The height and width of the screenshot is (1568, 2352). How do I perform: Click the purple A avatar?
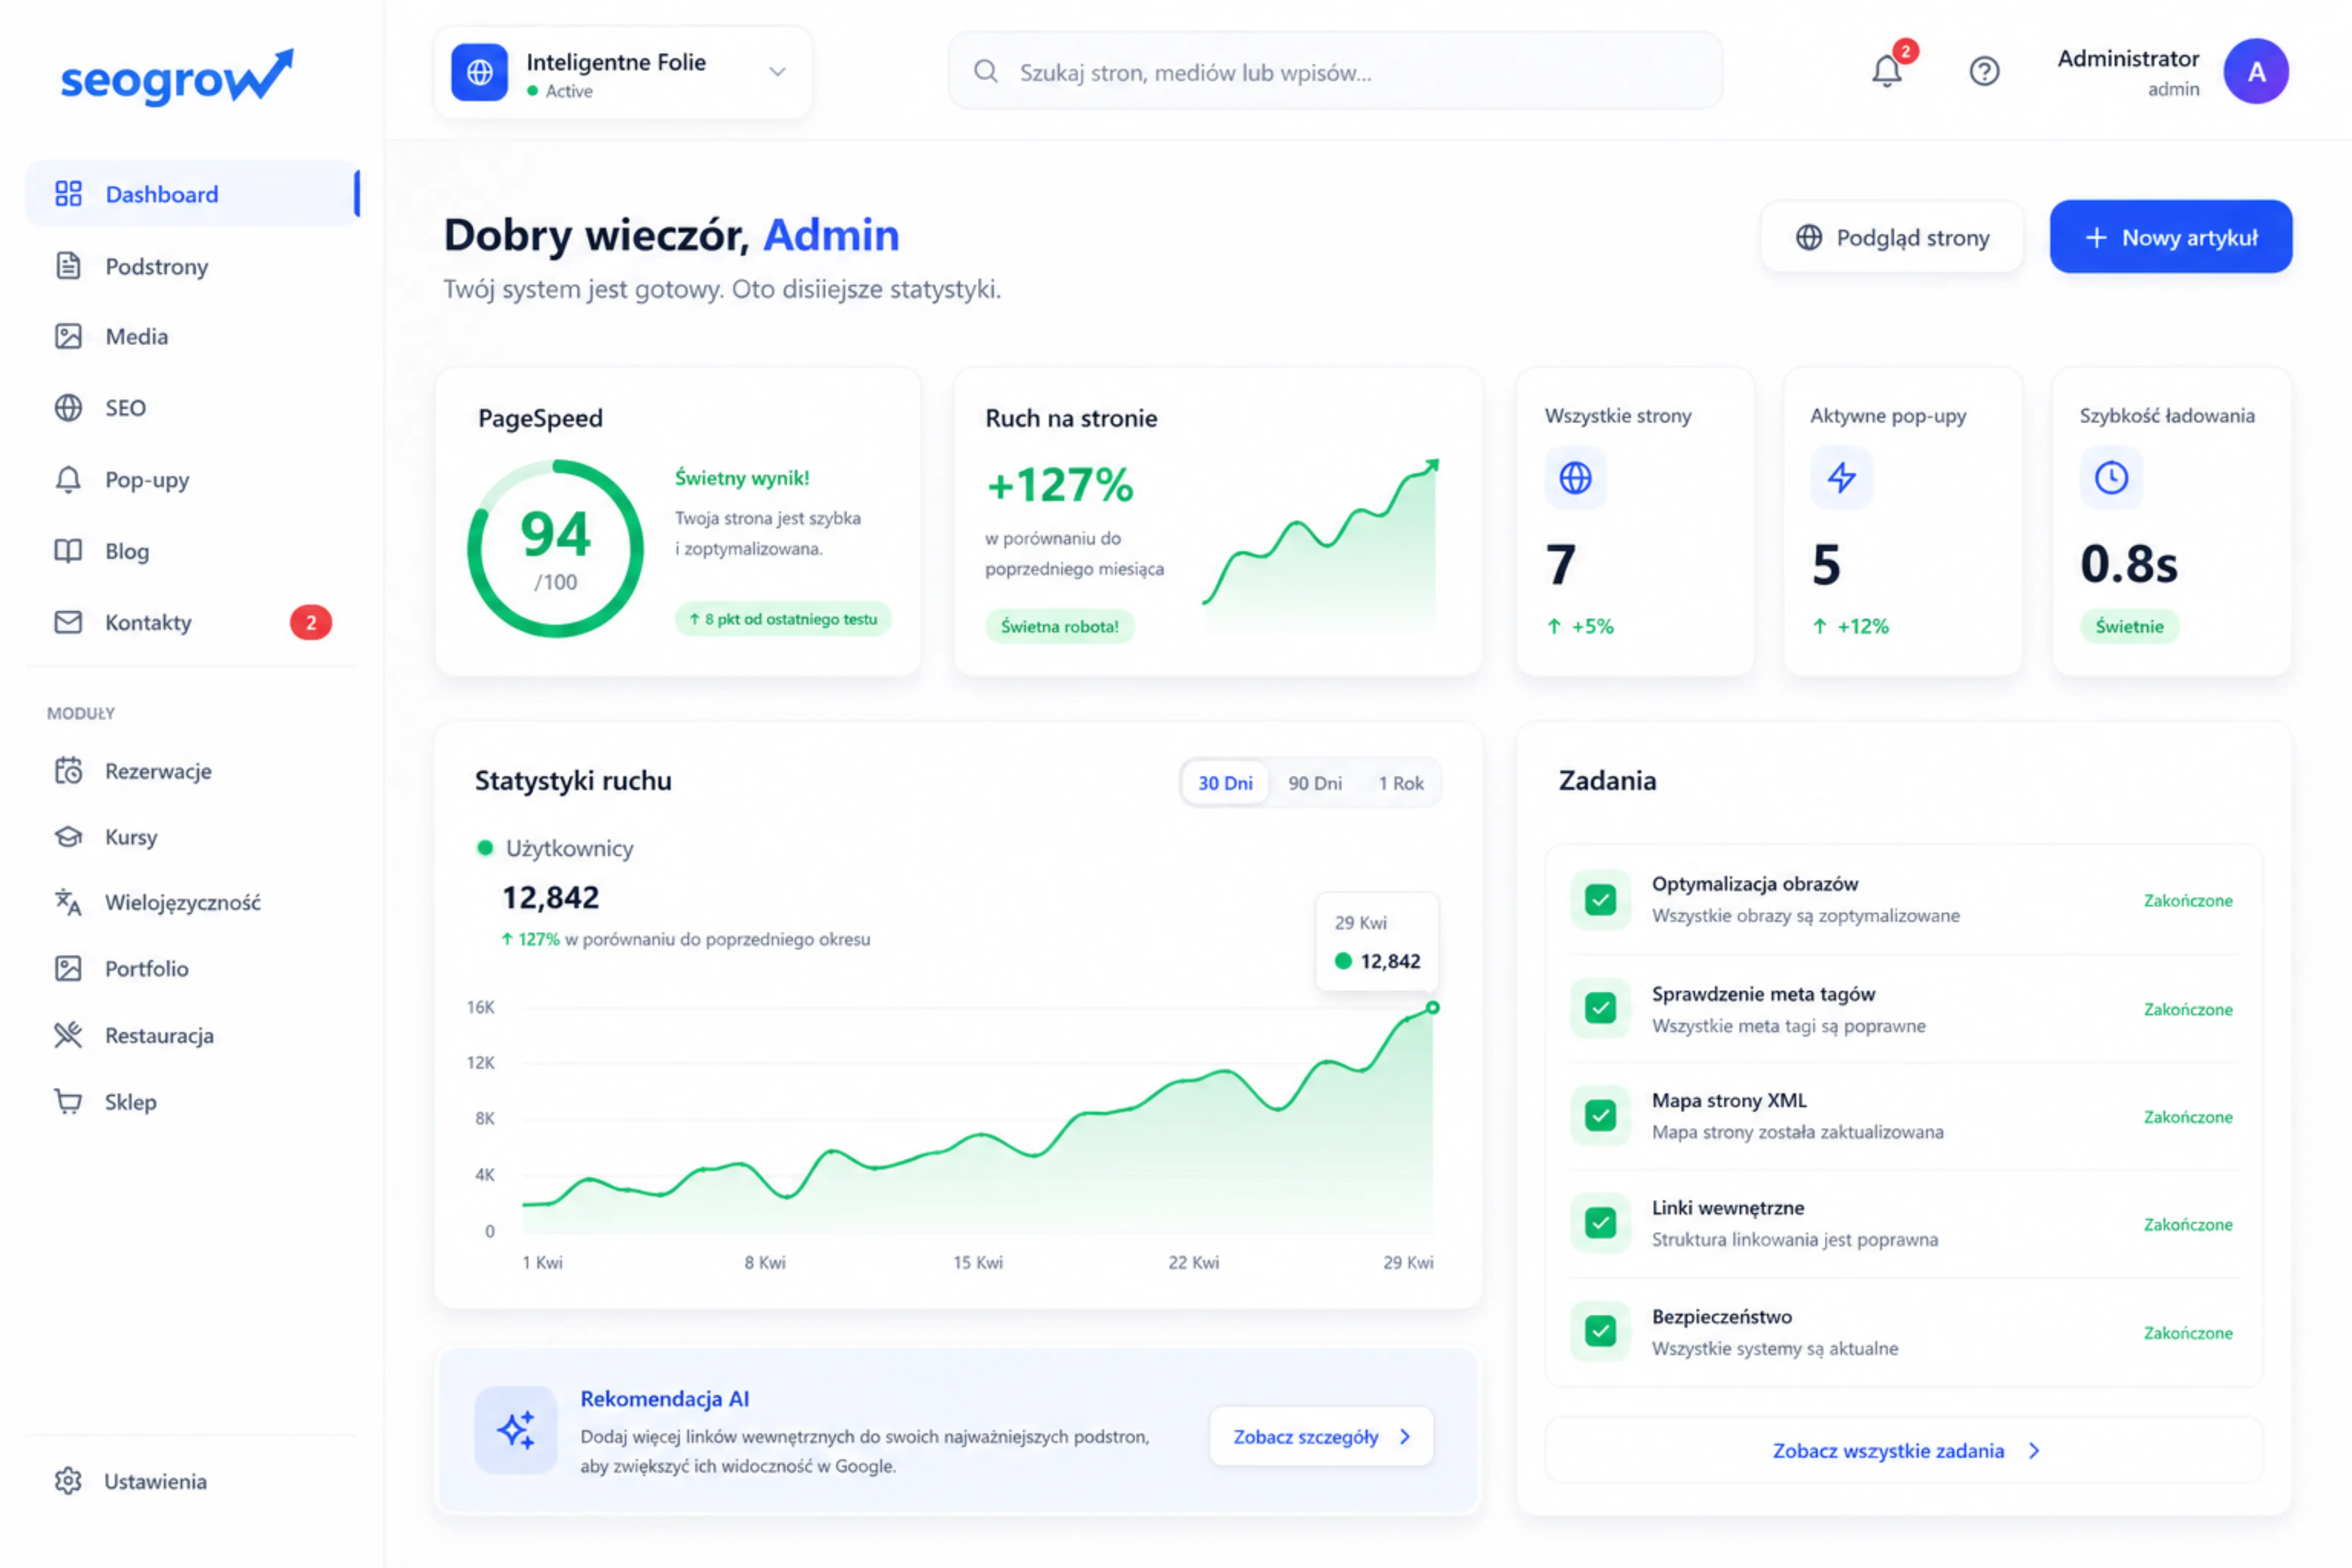[2256, 71]
